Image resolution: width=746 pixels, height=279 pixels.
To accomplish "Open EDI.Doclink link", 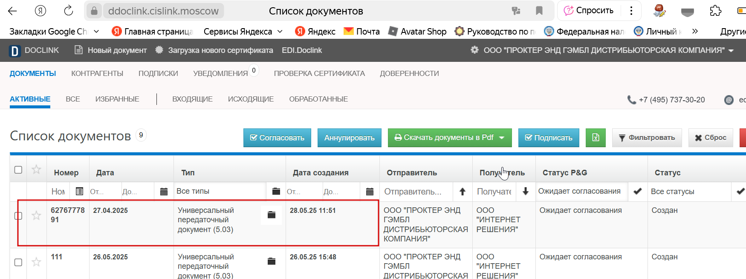I will tap(302, 50).
